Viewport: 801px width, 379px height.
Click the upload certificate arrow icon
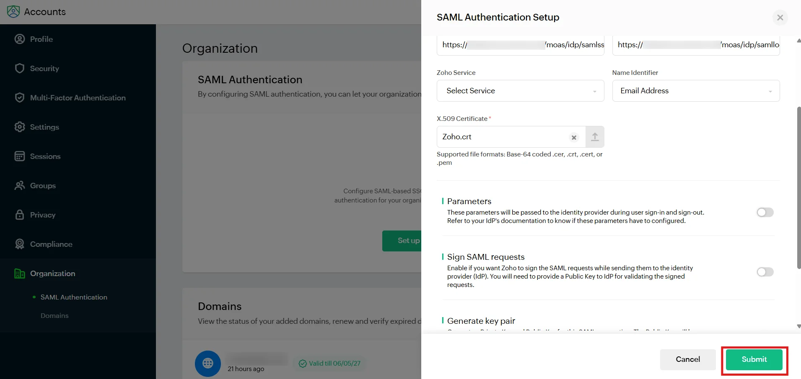tap(595, 137)
